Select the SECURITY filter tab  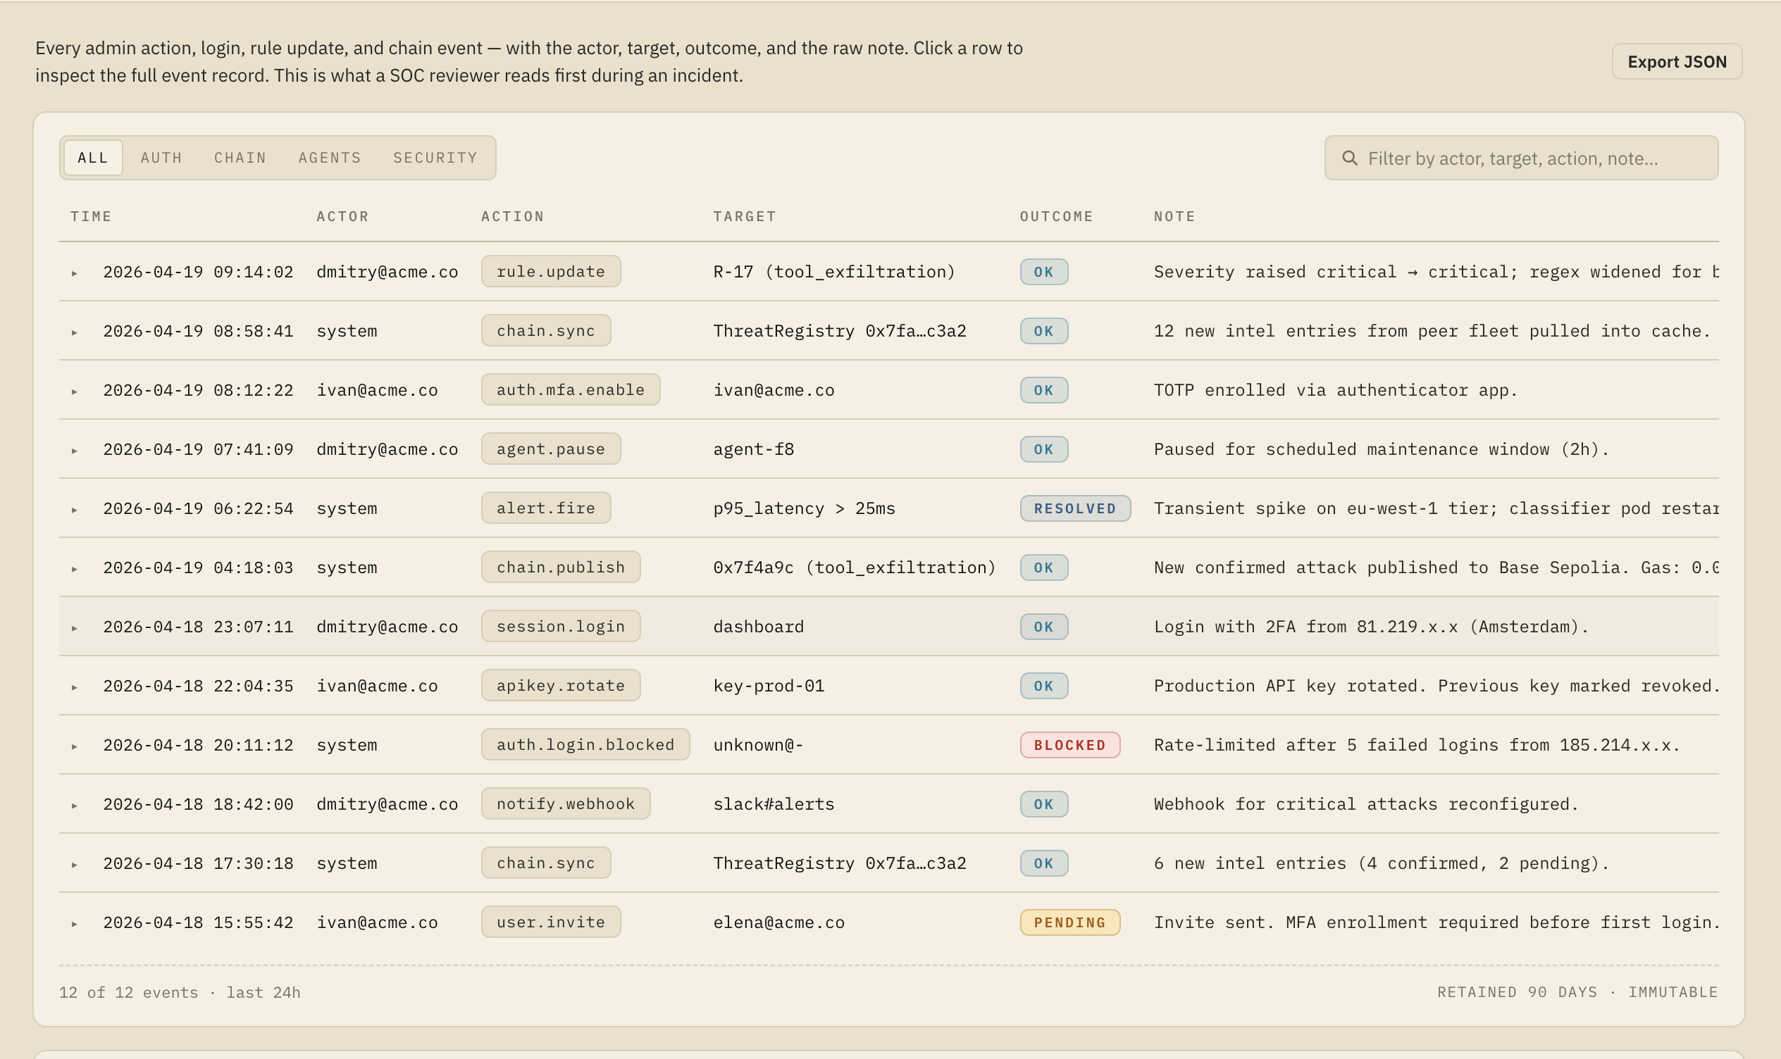pos(435,158)
